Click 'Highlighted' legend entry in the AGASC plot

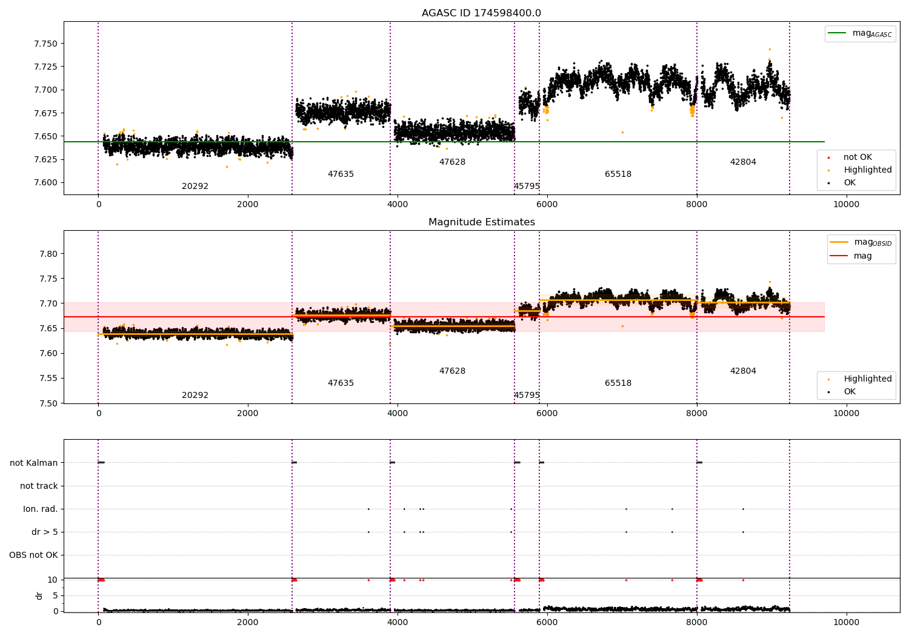[868, 170]
